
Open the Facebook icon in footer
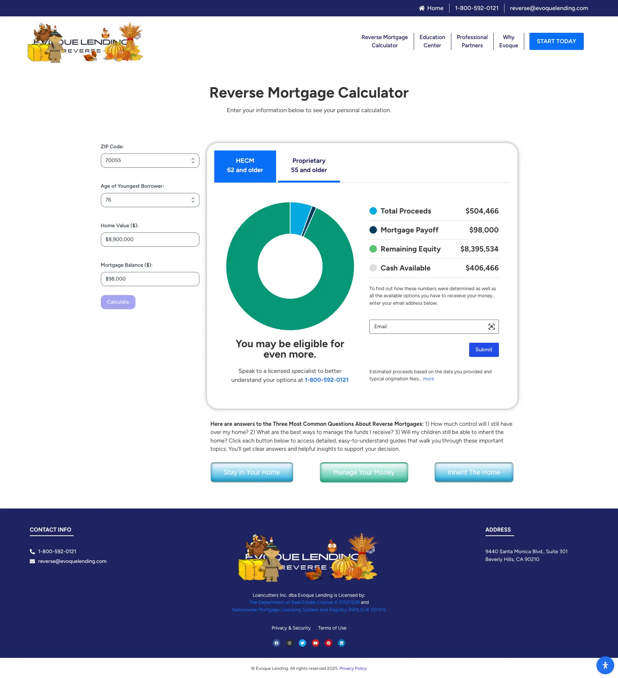tap(276, 643)
